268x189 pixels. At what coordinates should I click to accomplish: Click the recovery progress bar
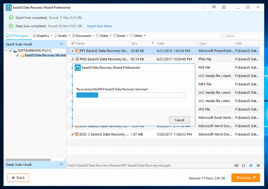click(x=131, y=95)
